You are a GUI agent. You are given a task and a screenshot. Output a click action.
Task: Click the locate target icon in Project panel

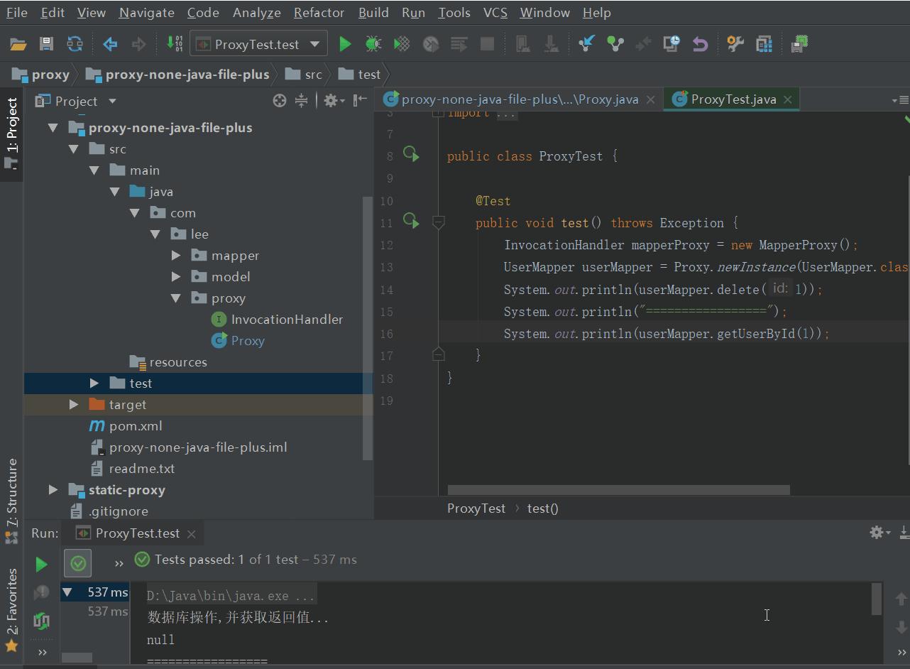point(280,101)
